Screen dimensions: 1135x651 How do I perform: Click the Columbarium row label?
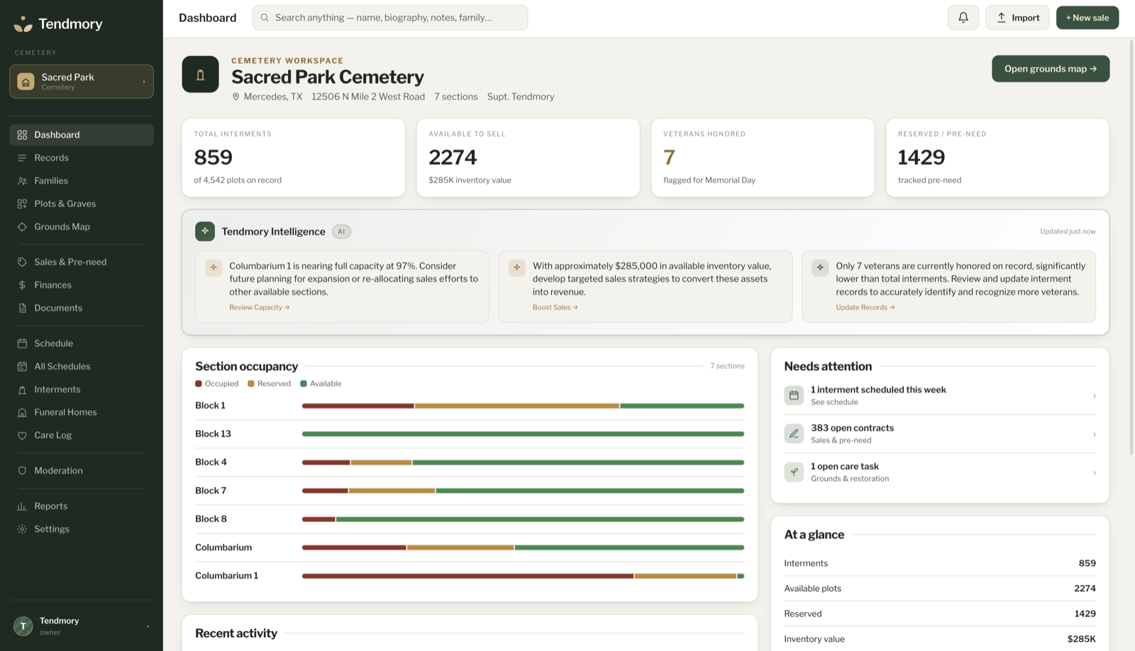point(223,547)
